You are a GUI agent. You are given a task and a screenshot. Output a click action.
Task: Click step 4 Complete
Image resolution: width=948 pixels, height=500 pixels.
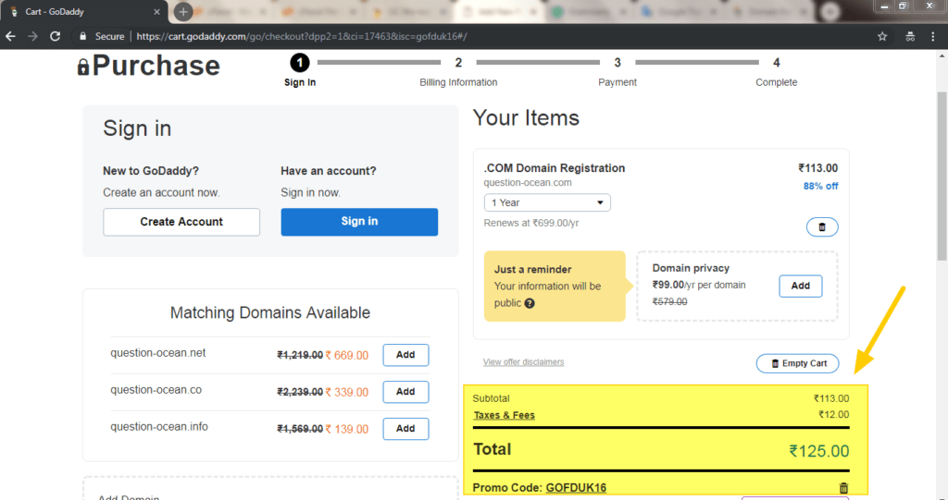(x=777, y=71)
